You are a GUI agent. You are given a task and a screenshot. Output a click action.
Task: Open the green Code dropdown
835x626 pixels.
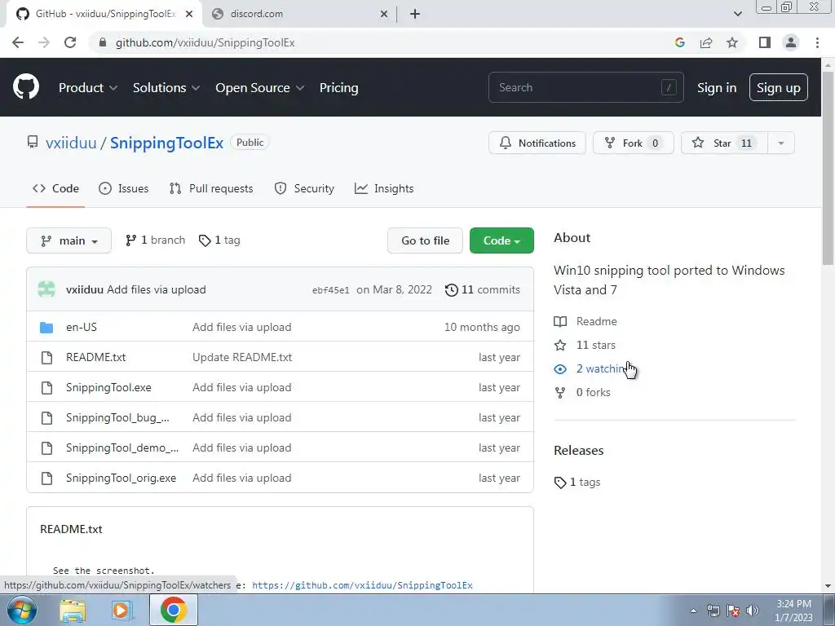[x=501, y=240]
